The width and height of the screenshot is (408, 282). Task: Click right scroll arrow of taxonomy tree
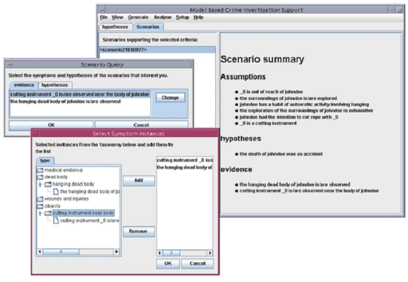point(116,252)
